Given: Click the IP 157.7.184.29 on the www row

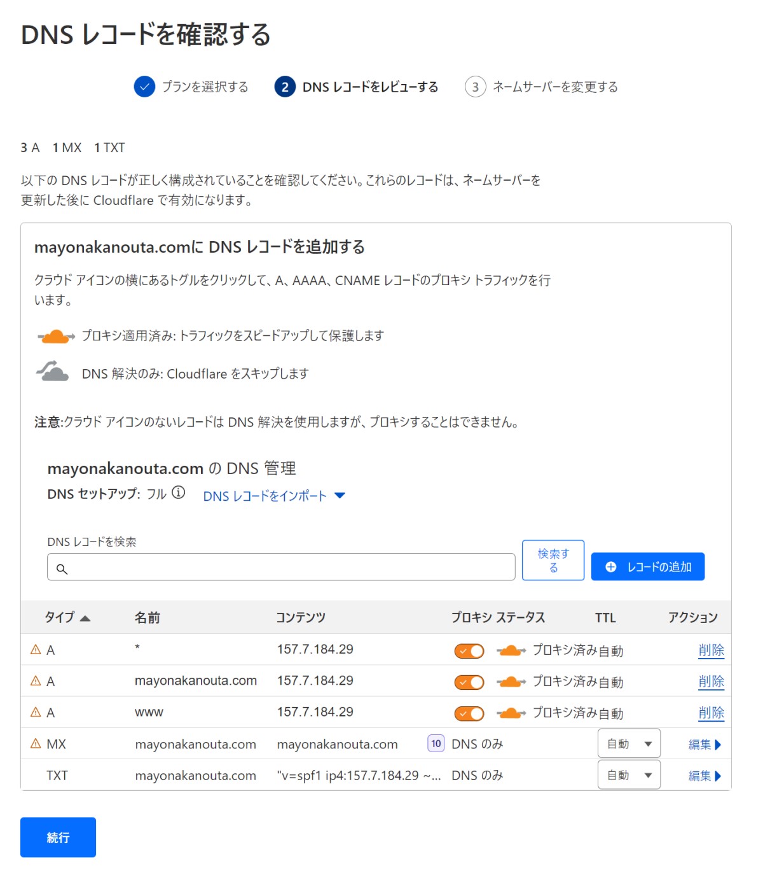Looking at the screenshot, I should [315, 712].
